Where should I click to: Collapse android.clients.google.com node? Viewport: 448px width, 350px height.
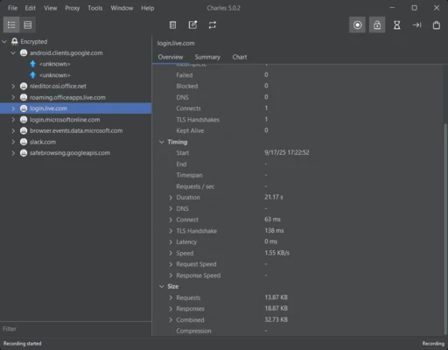(x=13, y=52)
